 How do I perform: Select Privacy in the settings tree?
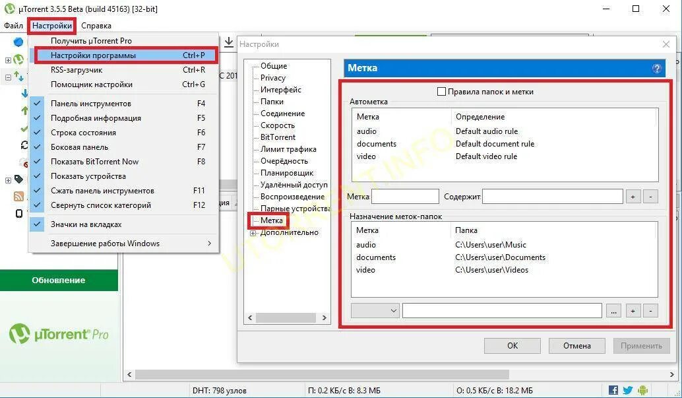click(x=272, y=78)
